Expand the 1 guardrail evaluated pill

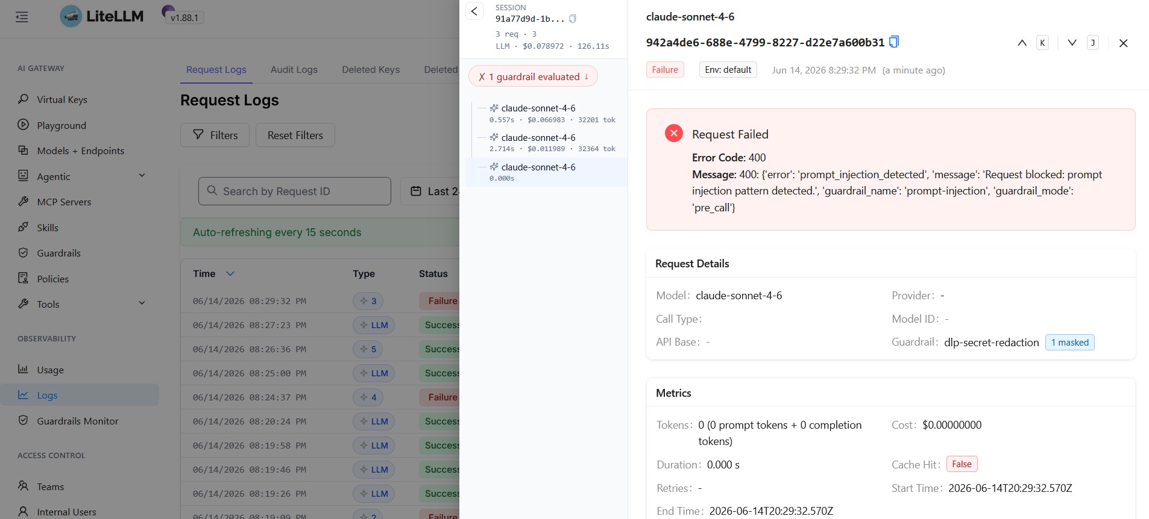pyautogui.click(x=534, y=76)
